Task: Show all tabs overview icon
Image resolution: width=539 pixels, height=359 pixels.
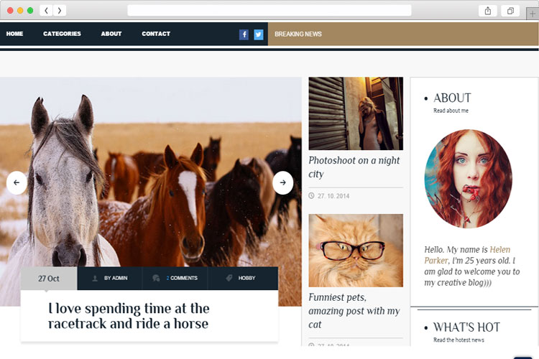Action: [x=510, y=11]
